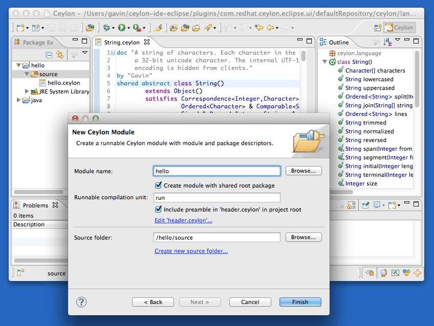Maximize the Package Explorer view

click(84, 41)
